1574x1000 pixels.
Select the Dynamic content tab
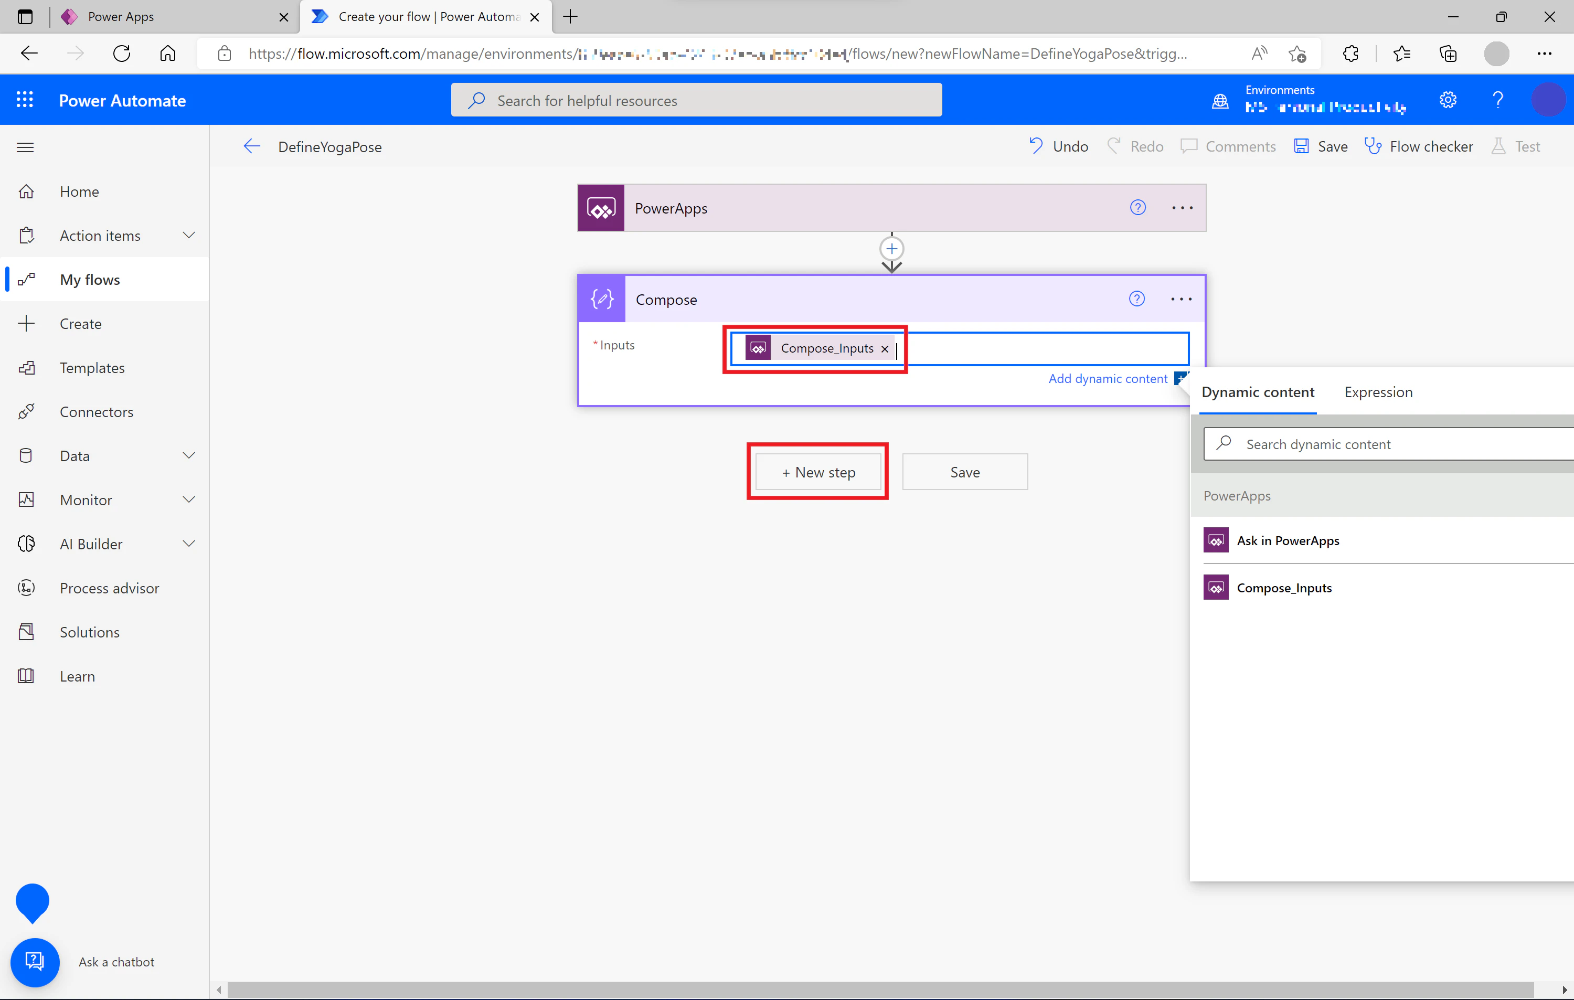[x=1257, y=392]
